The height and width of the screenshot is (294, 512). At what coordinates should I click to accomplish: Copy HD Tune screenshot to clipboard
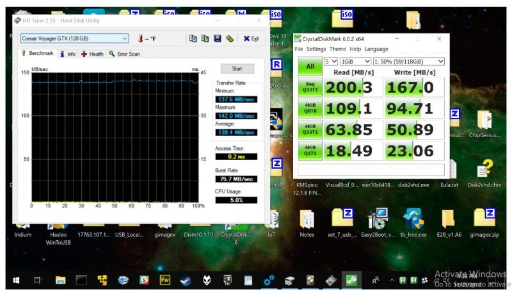pyautogui.click(x=205, y=38)
